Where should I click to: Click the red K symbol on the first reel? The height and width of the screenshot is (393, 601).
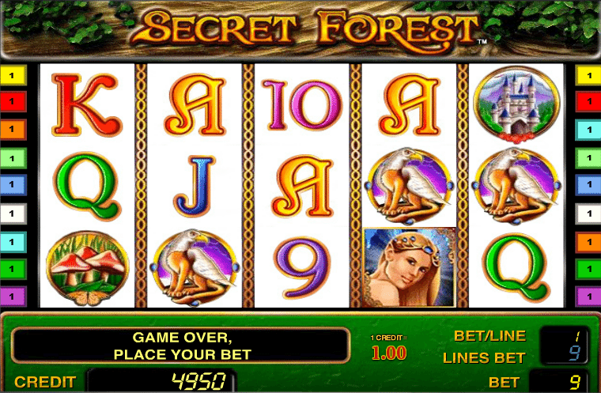87,104
